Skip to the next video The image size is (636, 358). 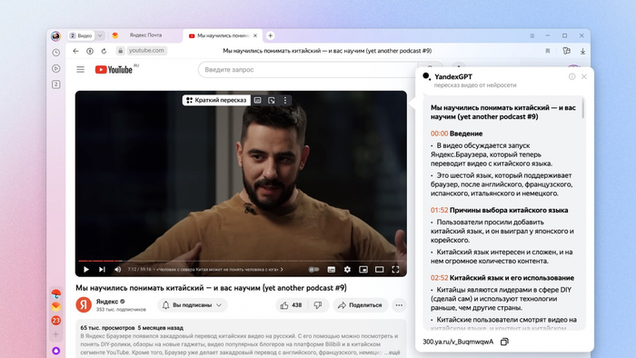point(102,269)
